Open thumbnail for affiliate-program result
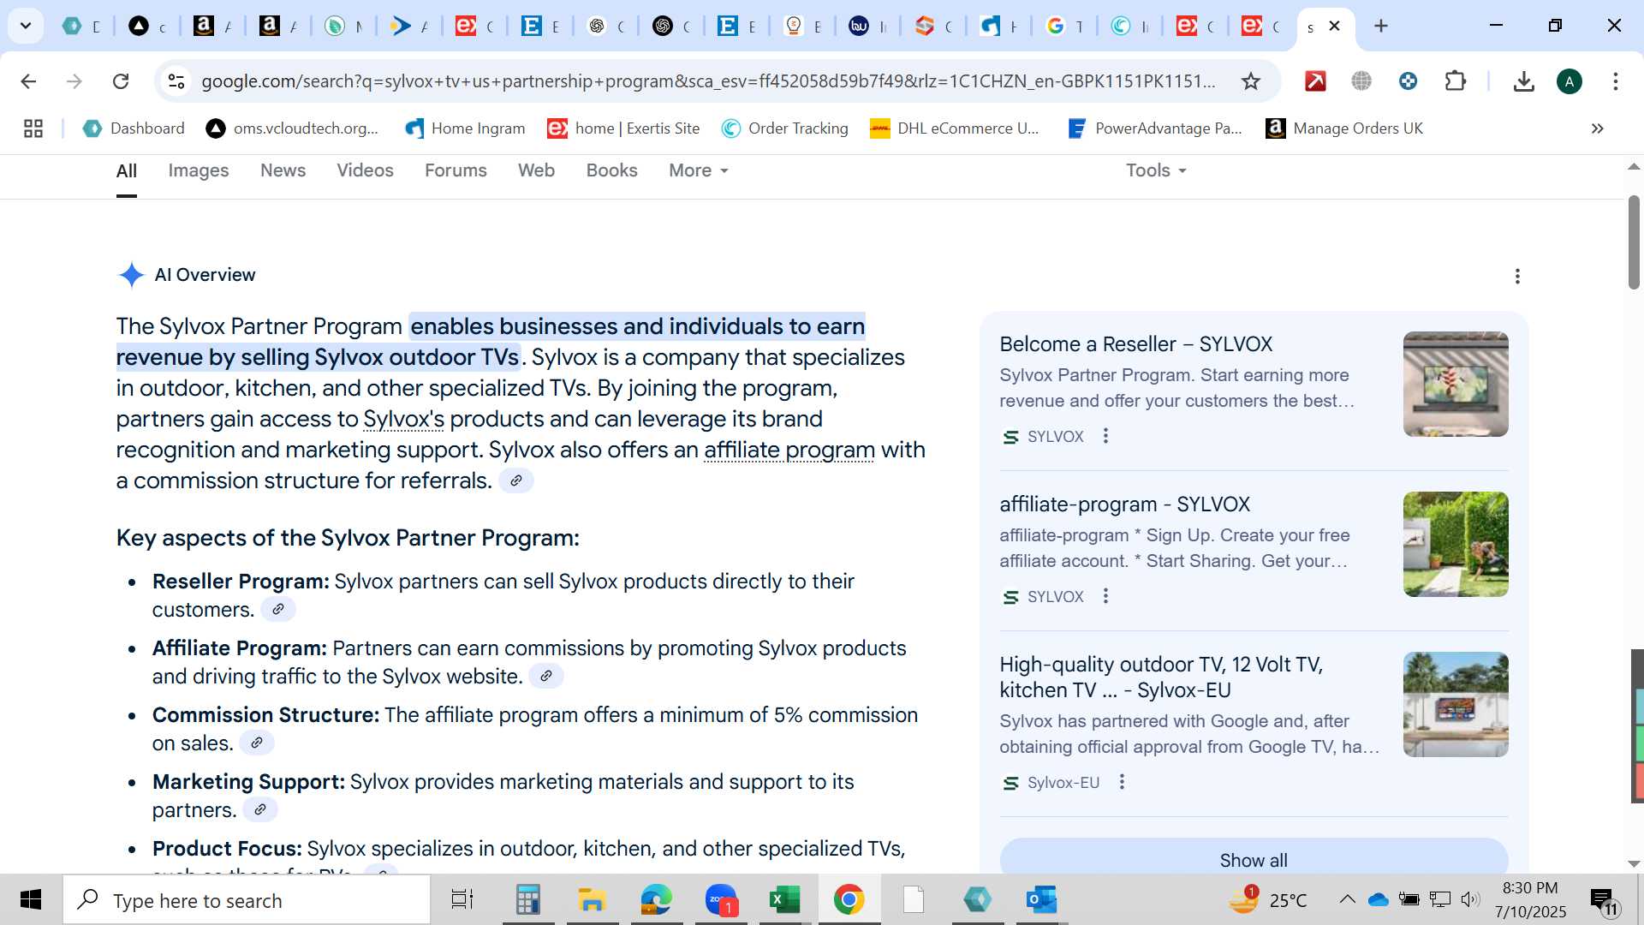This screenshot has height=925, width=1644. pos(1456,544)
